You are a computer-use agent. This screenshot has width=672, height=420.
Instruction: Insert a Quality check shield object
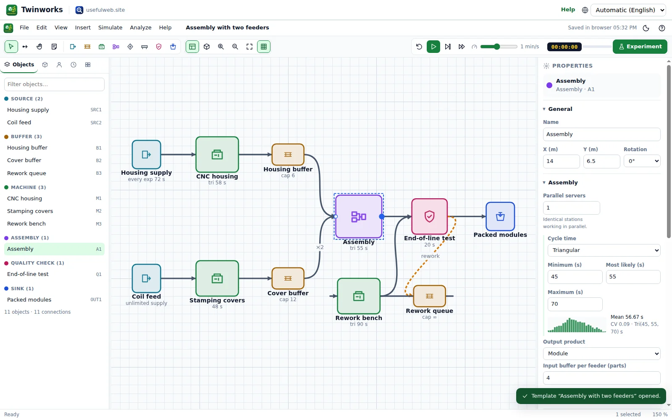pyautogui.click(x=159, y=47)
